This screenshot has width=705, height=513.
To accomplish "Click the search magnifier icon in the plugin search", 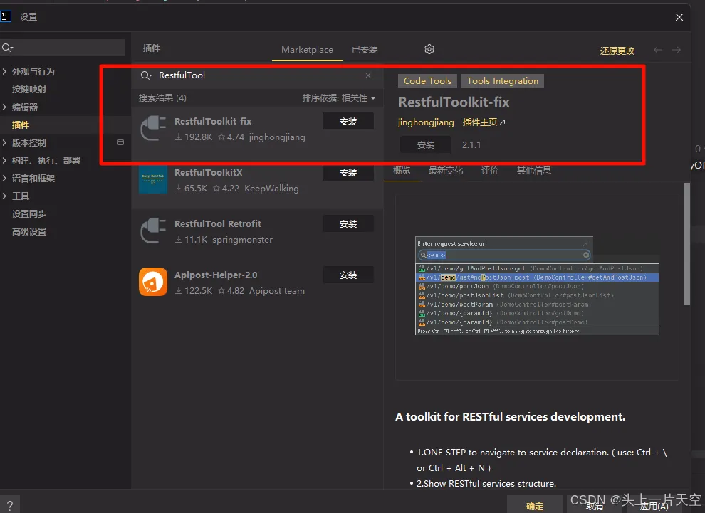I will pyautogui.click(x=146, y=75).
